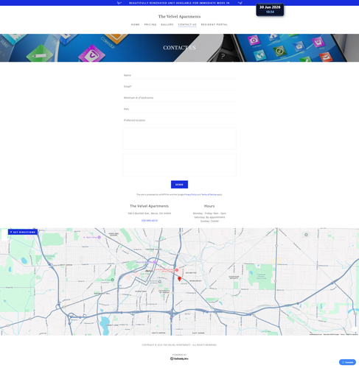Click the Preferred location field

point(179,121)
